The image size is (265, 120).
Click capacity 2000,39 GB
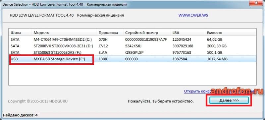click(x=217, y=46)
